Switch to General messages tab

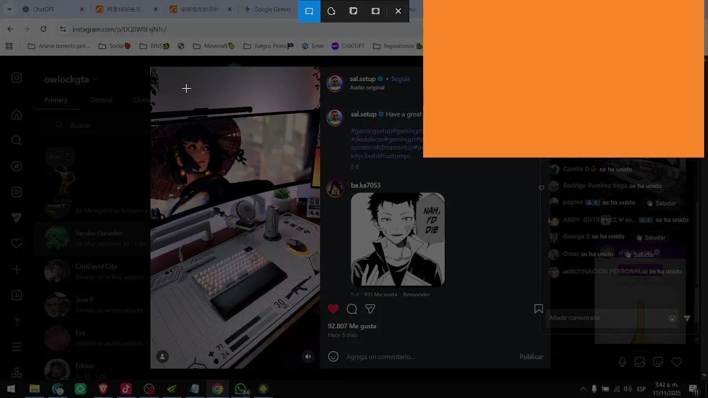pyautogui.click(x=101, y=100)
